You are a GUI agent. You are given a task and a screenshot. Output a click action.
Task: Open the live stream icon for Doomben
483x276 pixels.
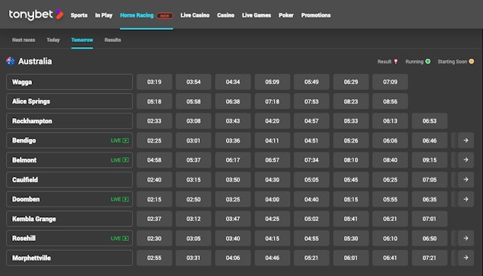pos(125,200)
